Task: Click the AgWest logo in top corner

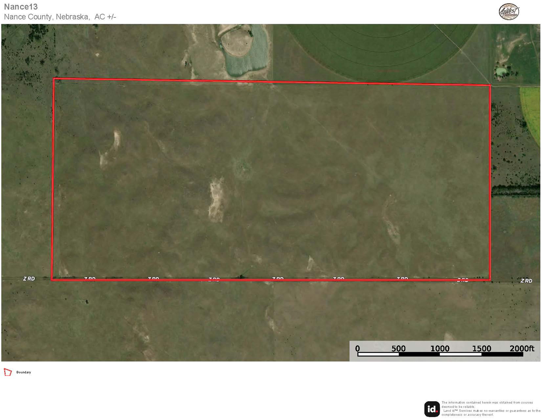Action: (x=509, y=12)
